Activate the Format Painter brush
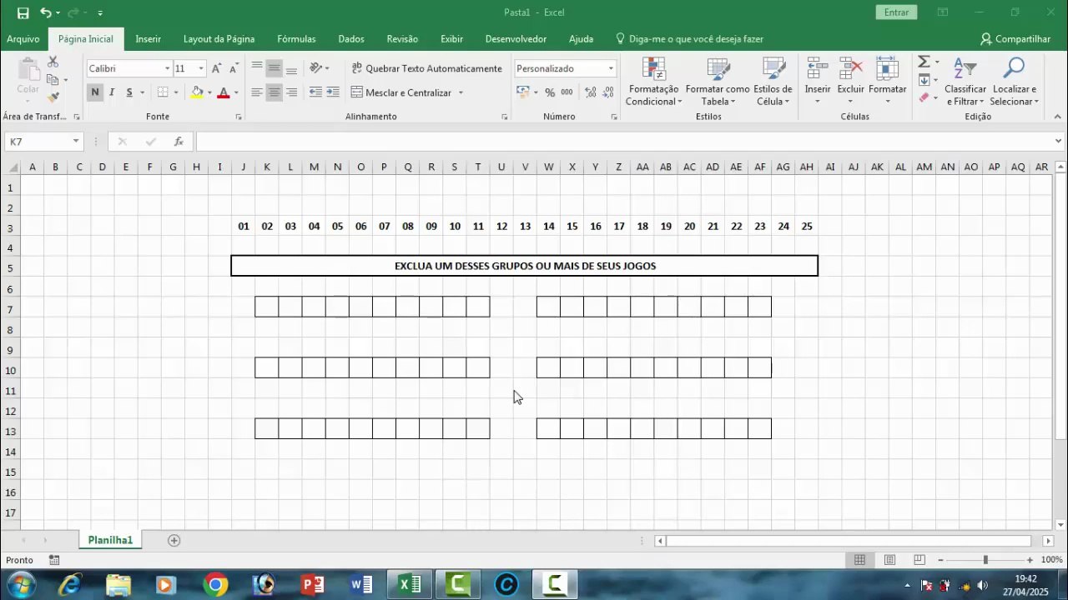 53,97
